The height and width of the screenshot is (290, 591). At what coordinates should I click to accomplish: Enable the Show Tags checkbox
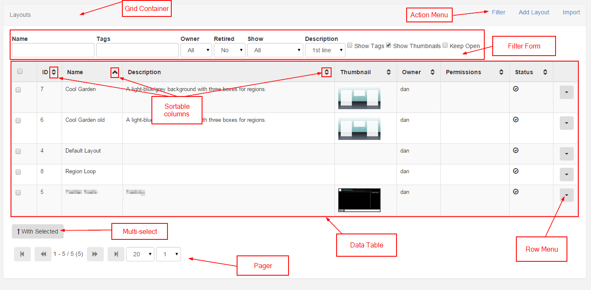tap(350, 45)
